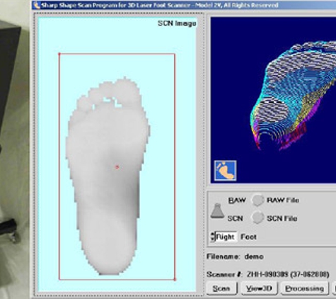This screenshot has height=299, width=336.
Task: Click the Right foot selection field
Action: [226, 237]
